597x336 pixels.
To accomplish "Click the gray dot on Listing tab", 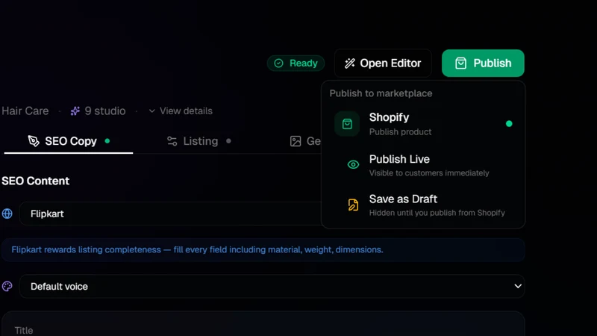I will click(228, 141).
